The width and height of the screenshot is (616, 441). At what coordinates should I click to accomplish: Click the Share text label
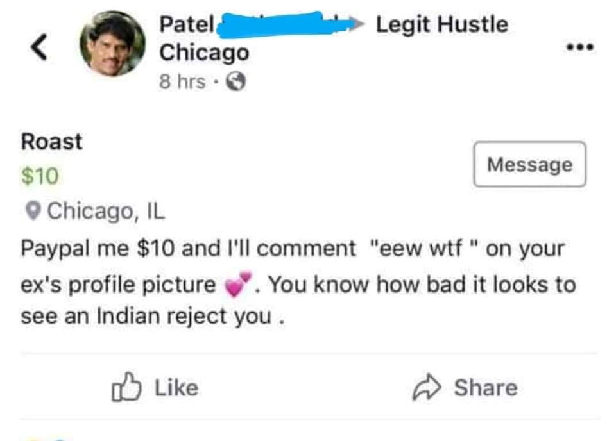coord(485,388)
